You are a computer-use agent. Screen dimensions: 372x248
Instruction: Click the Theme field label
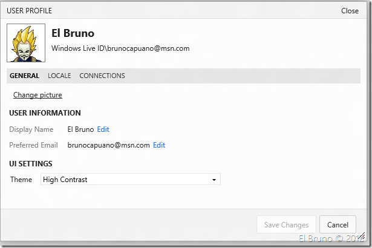coord(21,180)
